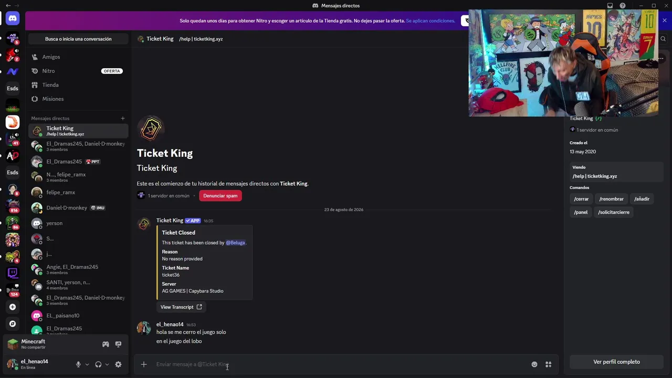Open N..., felipe_ramx group chat
The height and width of the screenshot is (378, 672).
point(78,177)
